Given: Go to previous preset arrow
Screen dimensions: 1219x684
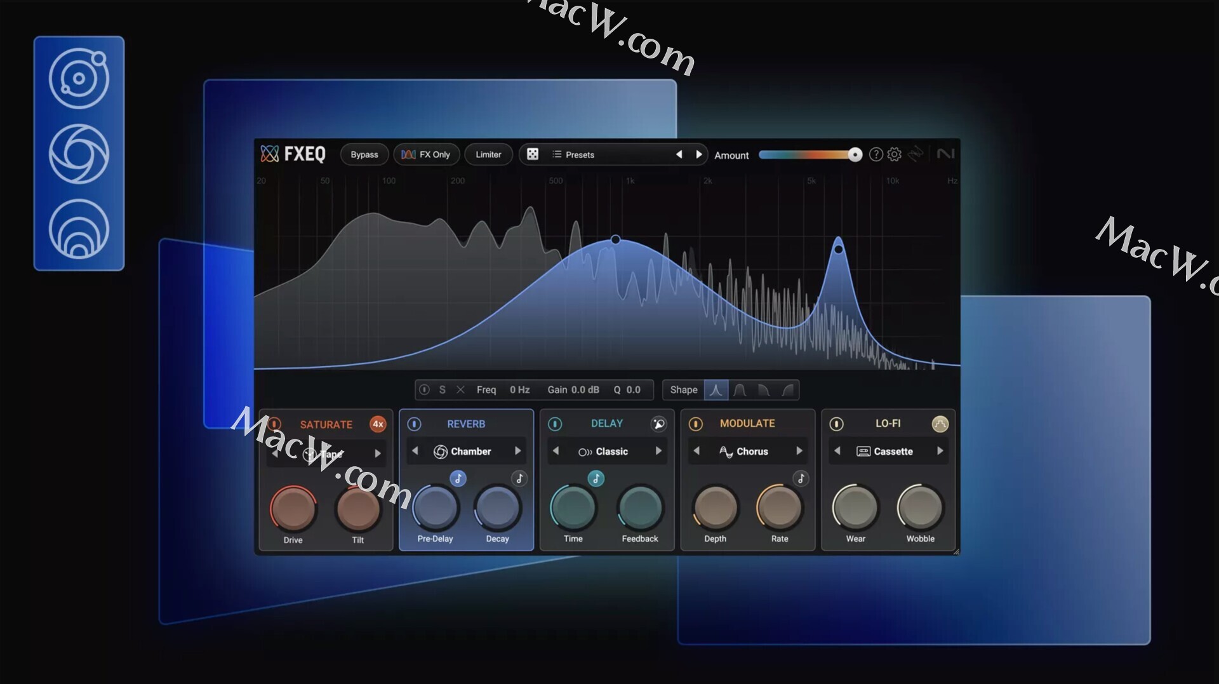Looking at the screenshot, I should click(x=679, y=154).
